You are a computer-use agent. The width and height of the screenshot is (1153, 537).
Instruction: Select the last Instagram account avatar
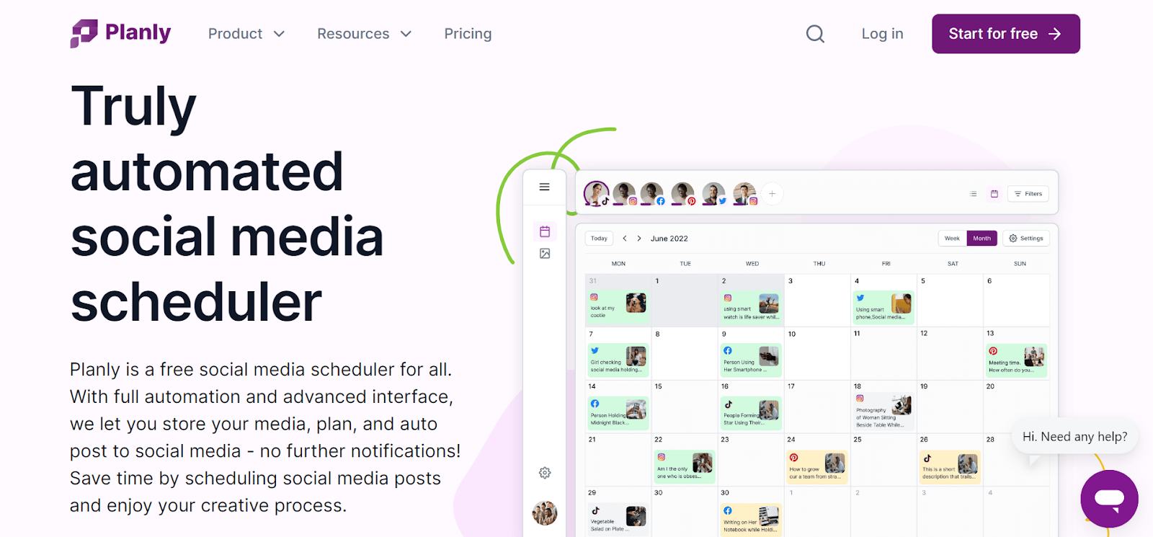[x=745, y=194]
